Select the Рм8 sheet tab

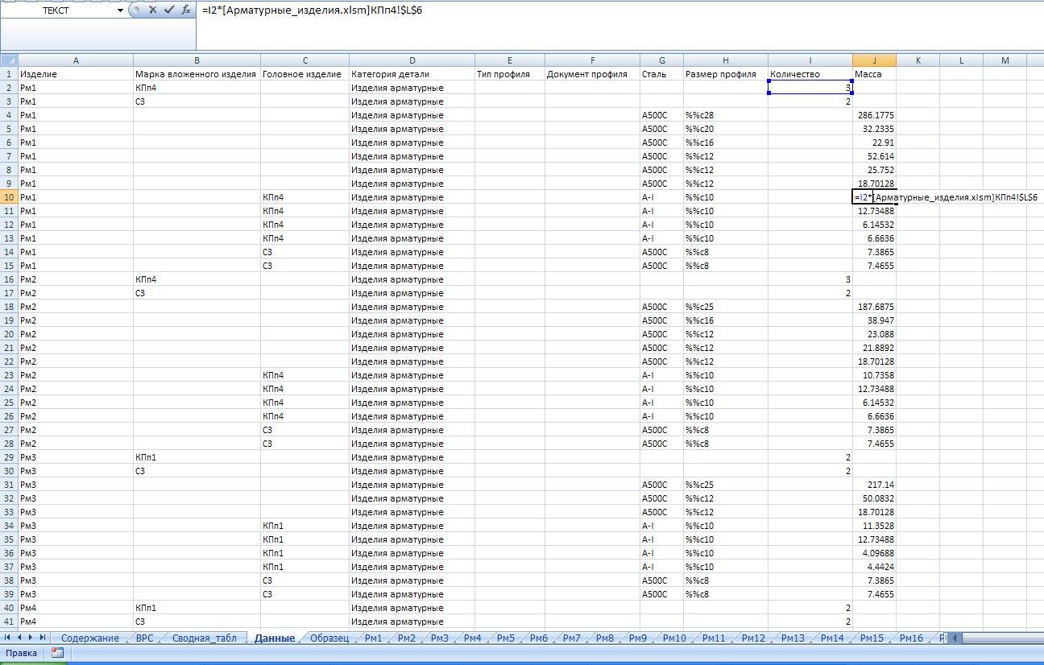(604, 638)
